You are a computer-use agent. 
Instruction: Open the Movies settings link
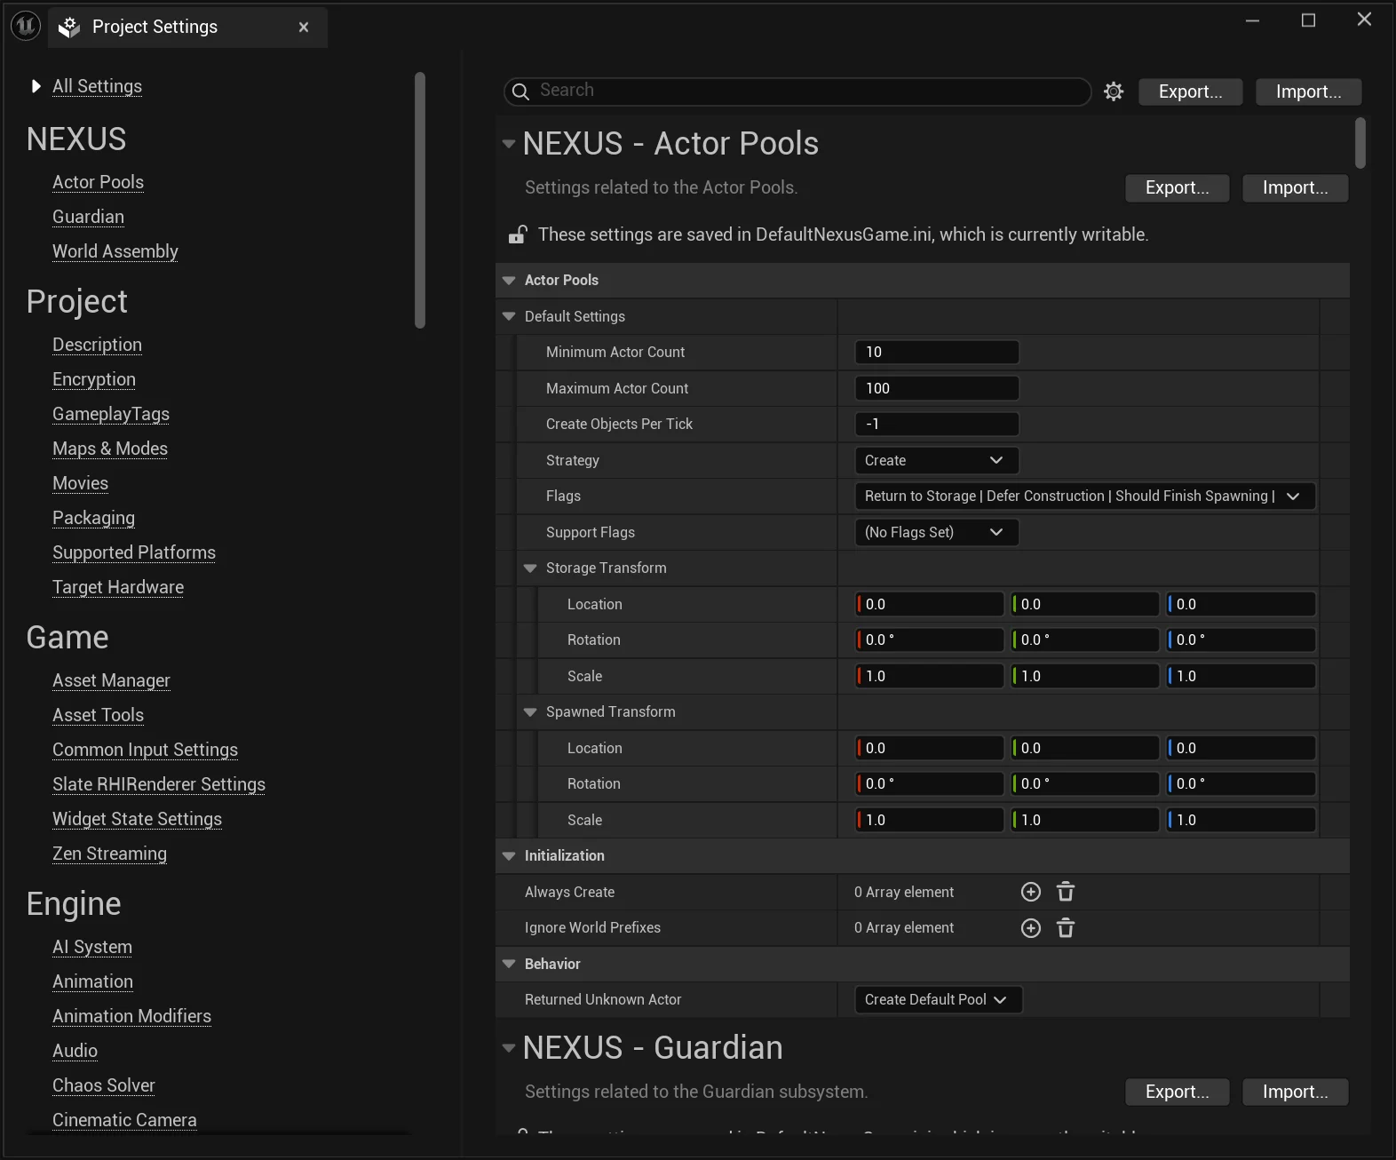click(80, 483)
